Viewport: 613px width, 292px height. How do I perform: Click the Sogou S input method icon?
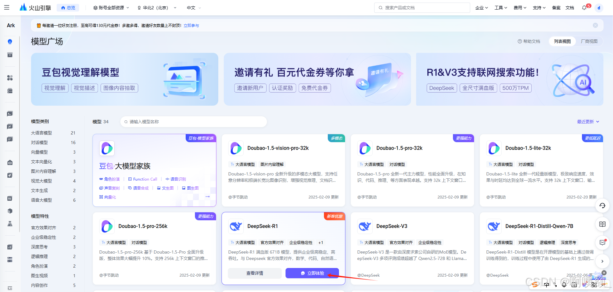coord(535,285)
